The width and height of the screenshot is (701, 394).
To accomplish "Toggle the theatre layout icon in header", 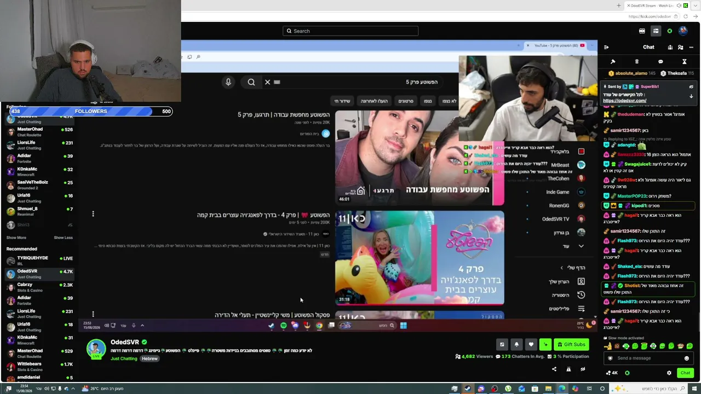I will click(x=656, y=31).
